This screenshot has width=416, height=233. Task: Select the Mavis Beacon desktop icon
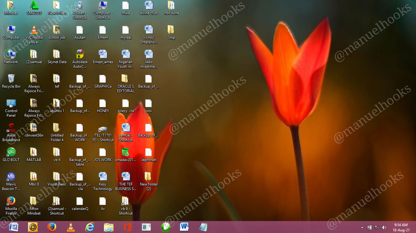tap(11, 181)
